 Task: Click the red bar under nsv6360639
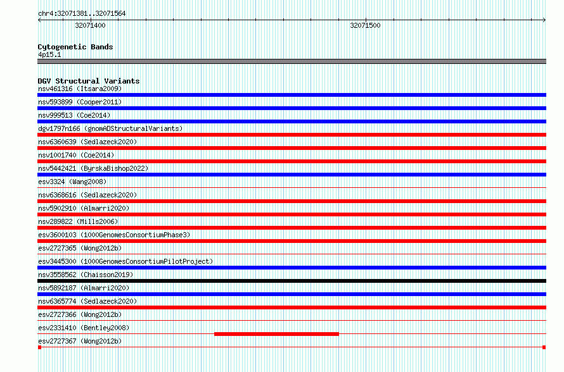pos(292,148)
